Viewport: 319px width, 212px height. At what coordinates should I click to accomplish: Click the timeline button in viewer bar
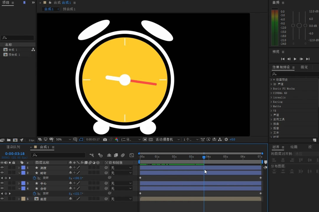(214, 140)
